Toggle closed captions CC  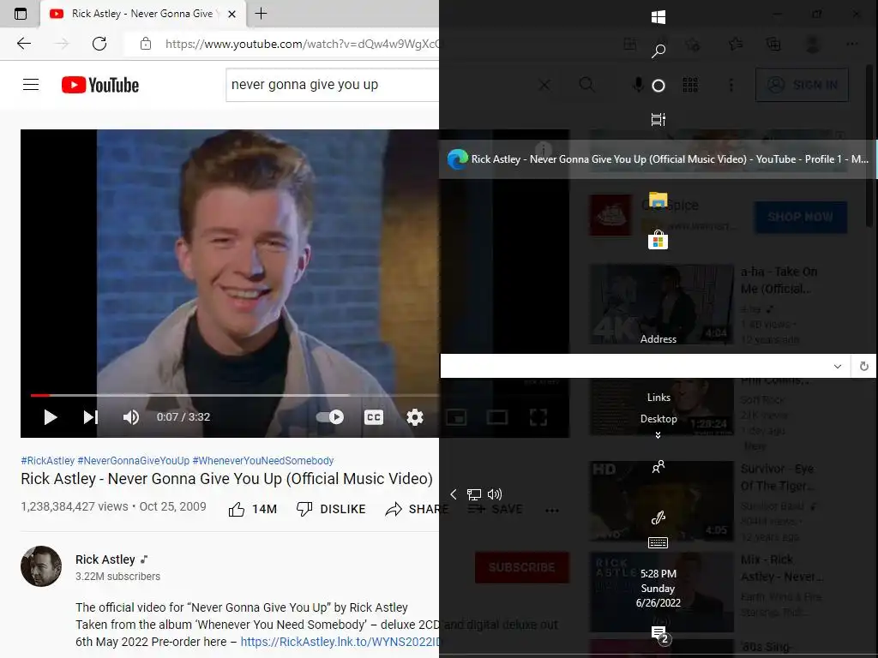click(x=374, y=417)
